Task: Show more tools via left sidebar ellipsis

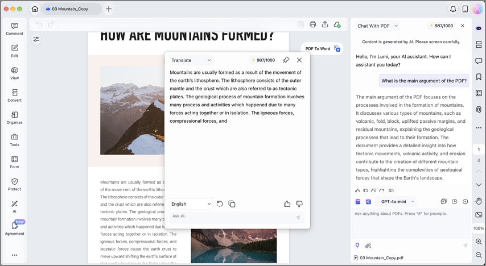Action: (x=15, y=255)
